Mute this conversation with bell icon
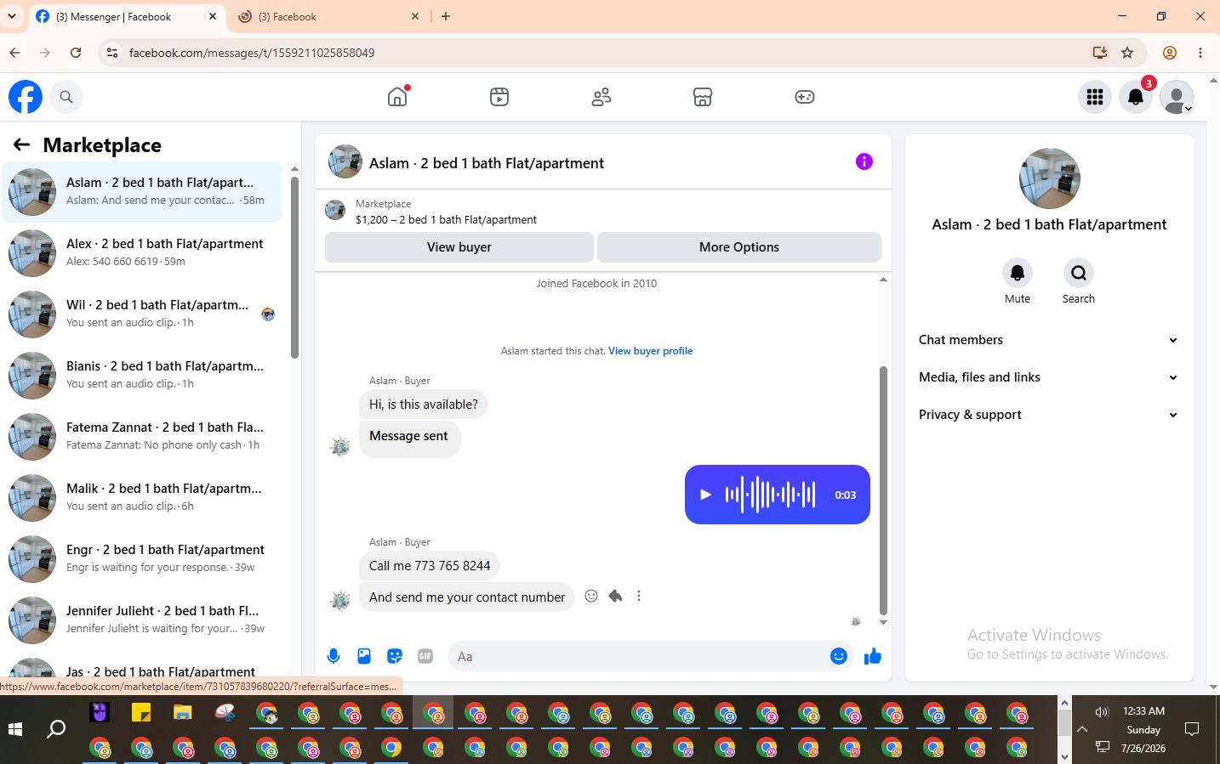1220x764 pixels. 1018,273
